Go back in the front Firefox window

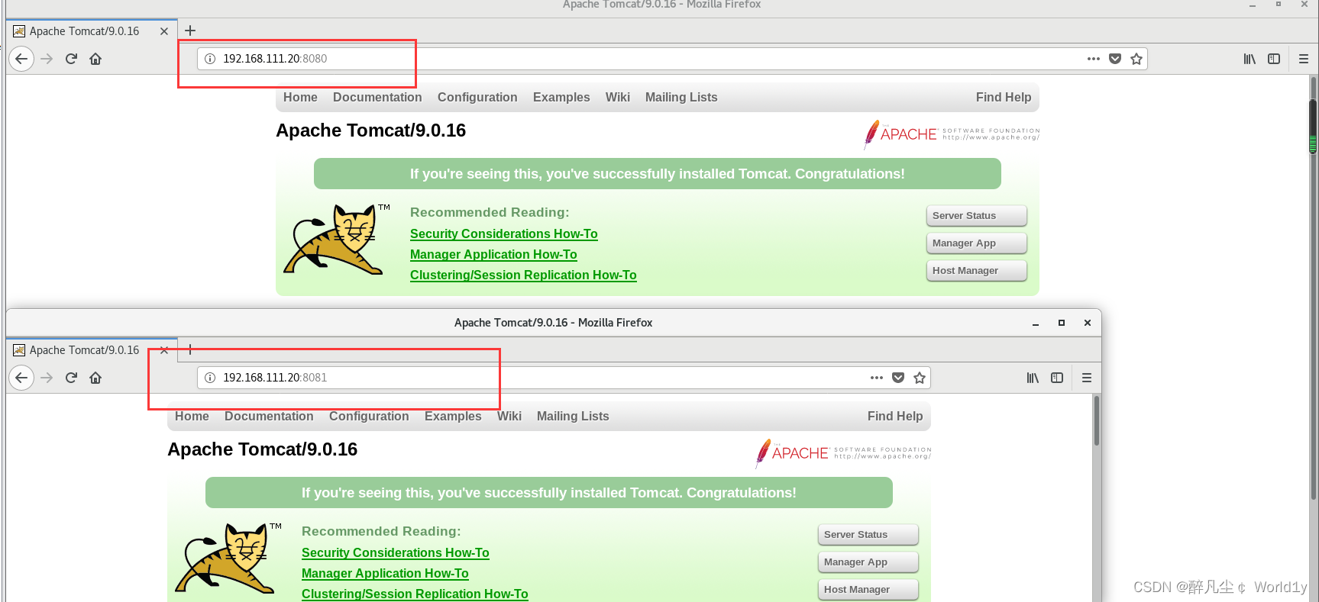coord(21,378)
